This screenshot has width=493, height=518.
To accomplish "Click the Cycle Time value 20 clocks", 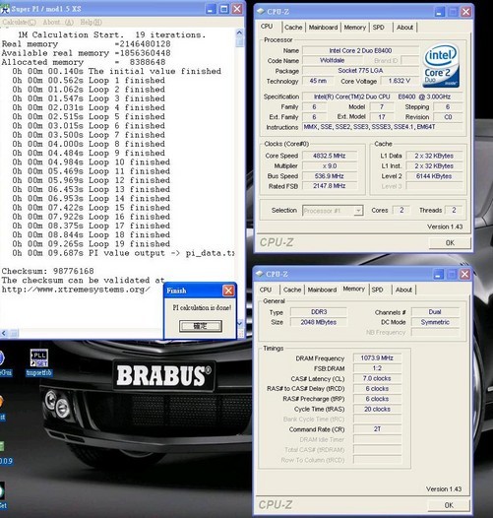I will (377, 409).
